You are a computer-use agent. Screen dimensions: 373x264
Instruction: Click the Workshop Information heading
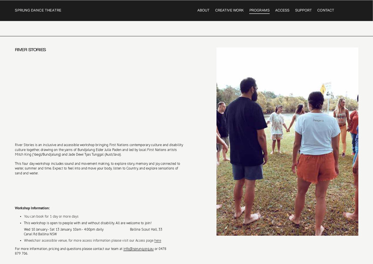click(32, 208)
